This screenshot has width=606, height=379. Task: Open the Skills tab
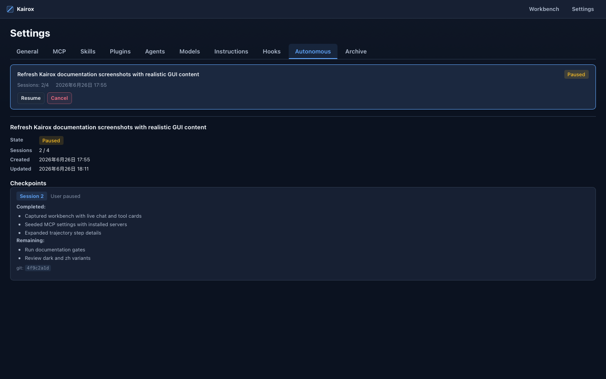(88, 51)
